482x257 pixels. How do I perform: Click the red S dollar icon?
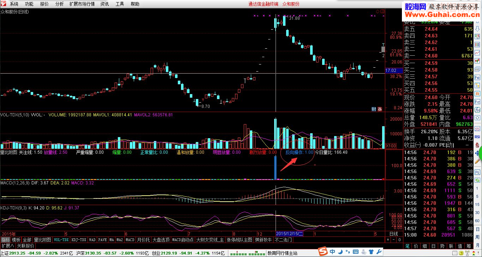tap(477, 145)
